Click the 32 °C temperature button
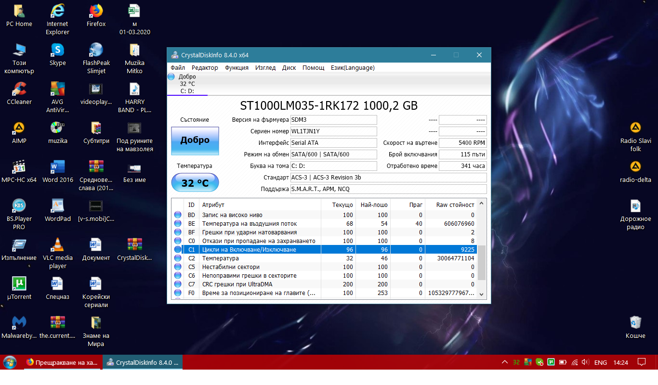Viewport: 658px width, 385px height. pyautogui.click(x=195, y=183)
